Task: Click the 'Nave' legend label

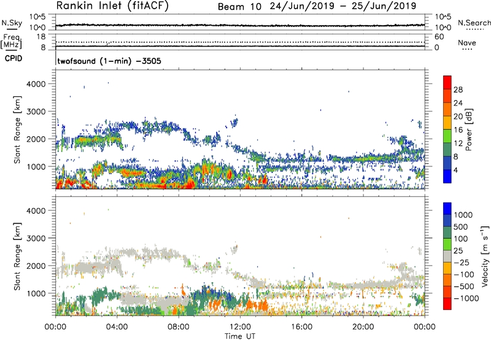Action: pos(466,43)
